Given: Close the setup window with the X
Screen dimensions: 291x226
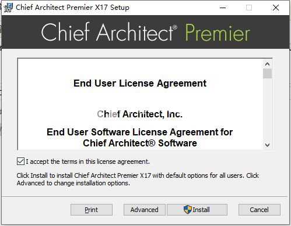Looking at the screenshot, I should click(x=276, y=8).
